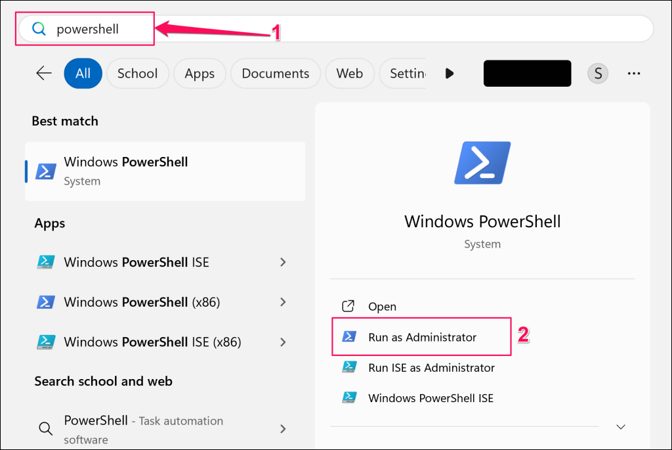Expand Windows PowerShell ISE chevron
This screenshot has height=450, width=672.
click(x=283, y=262)
